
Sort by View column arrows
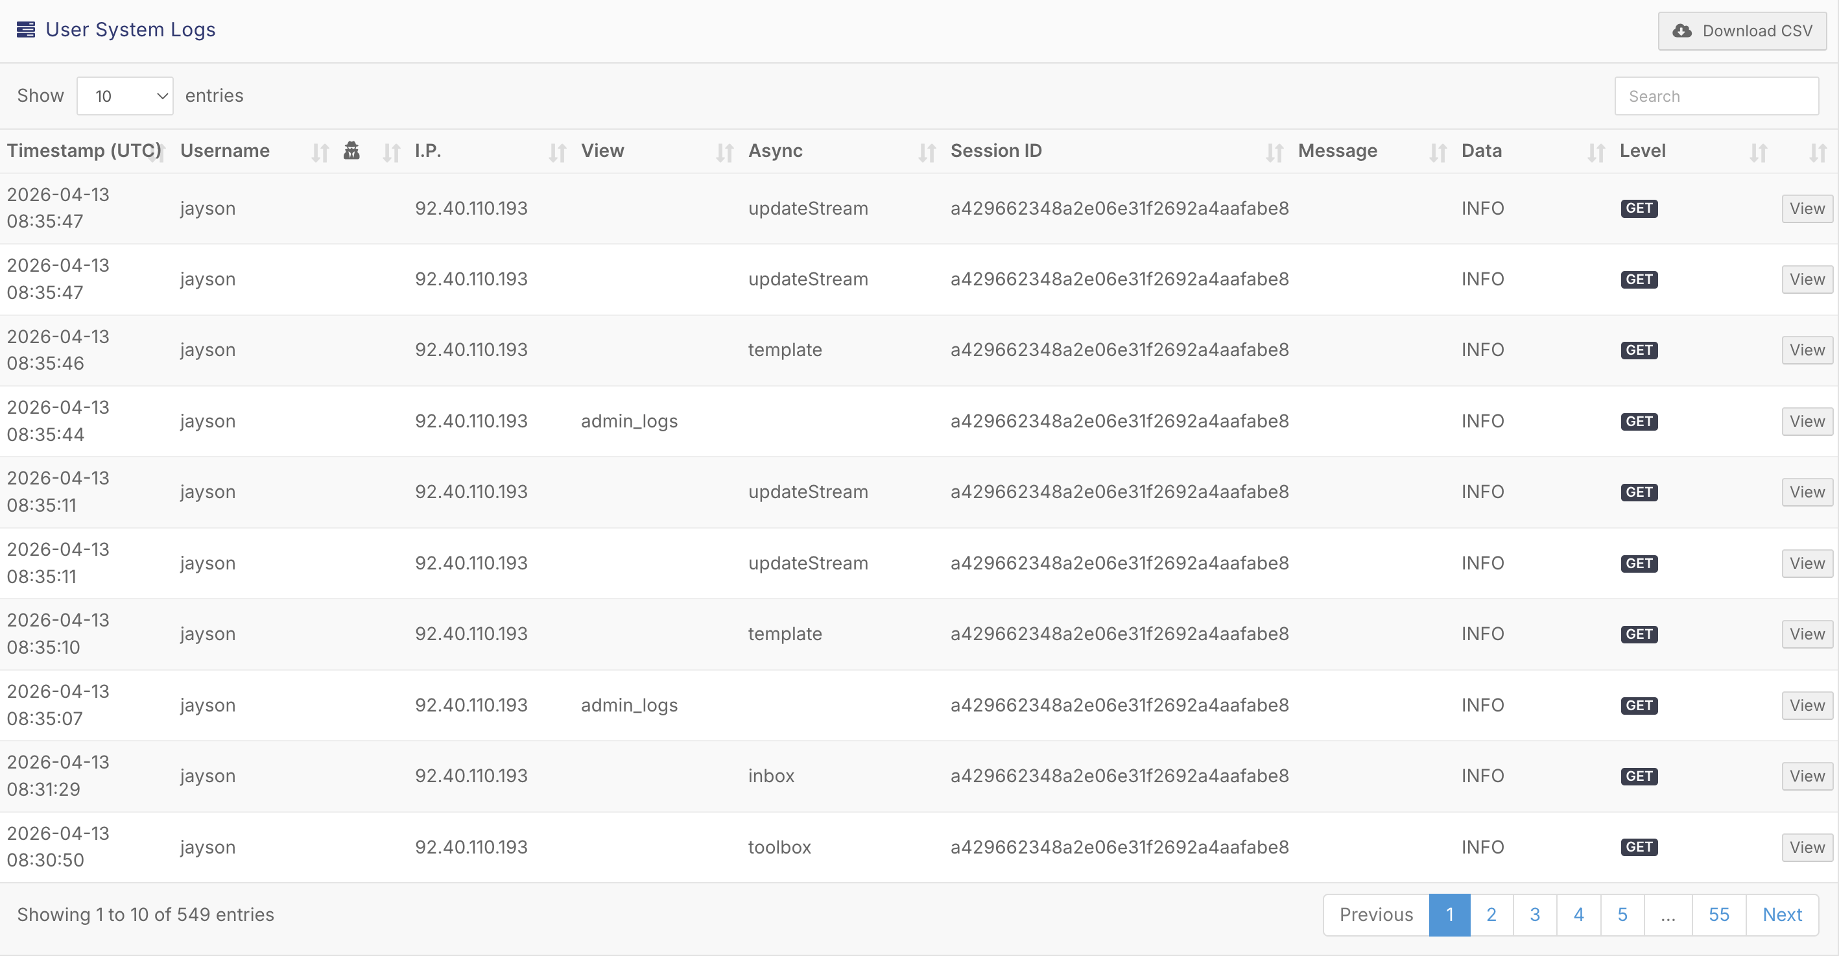click(x=724, y=152)
